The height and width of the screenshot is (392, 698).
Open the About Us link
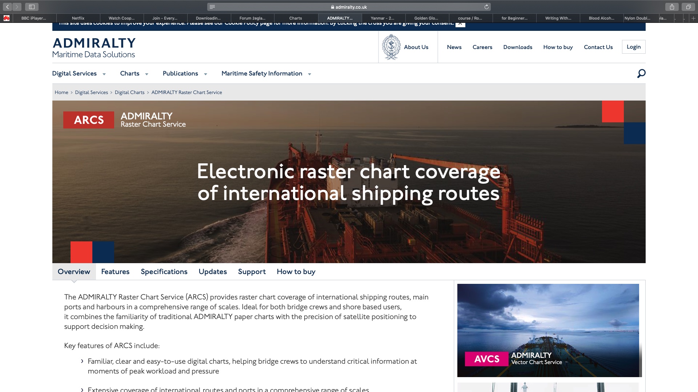point(416,47)
